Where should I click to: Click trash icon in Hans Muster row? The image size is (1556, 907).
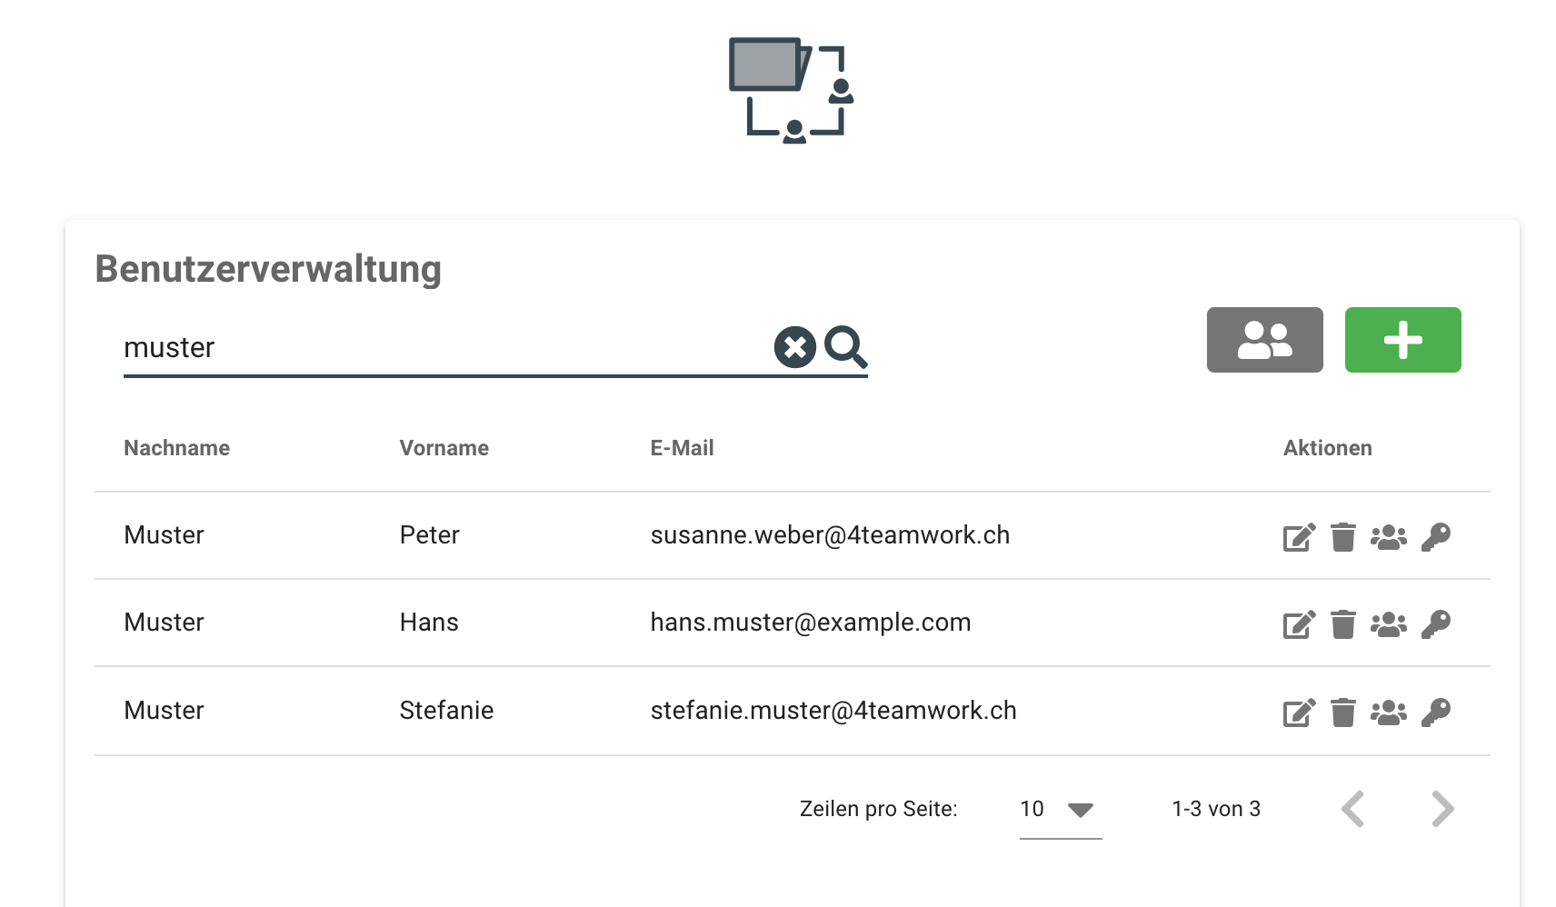pyautogui.click(x=1342, y=624)
